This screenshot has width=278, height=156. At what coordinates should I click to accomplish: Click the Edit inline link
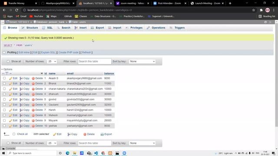[24, 52]
